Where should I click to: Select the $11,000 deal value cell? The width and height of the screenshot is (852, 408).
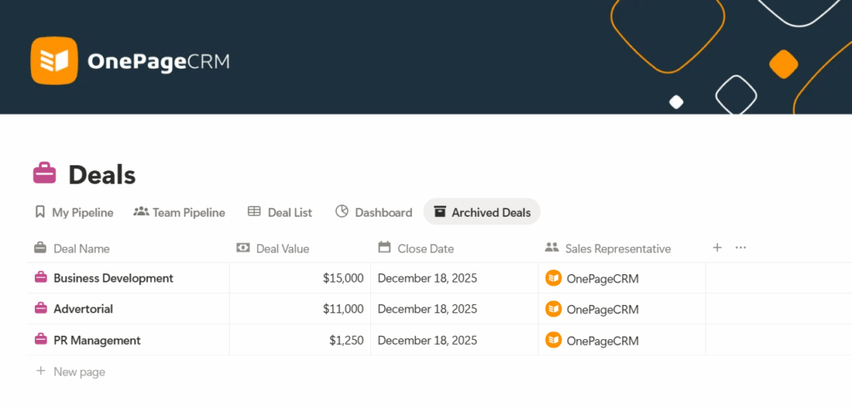click(300, 309)
